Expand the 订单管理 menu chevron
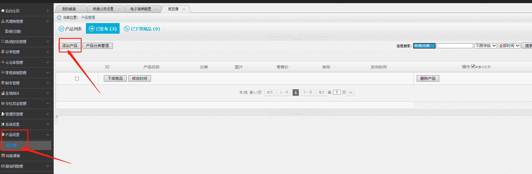 coord(48,52)
